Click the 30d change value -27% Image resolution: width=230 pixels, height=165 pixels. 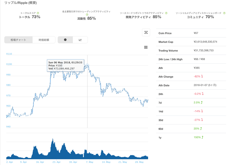point(198,120)
